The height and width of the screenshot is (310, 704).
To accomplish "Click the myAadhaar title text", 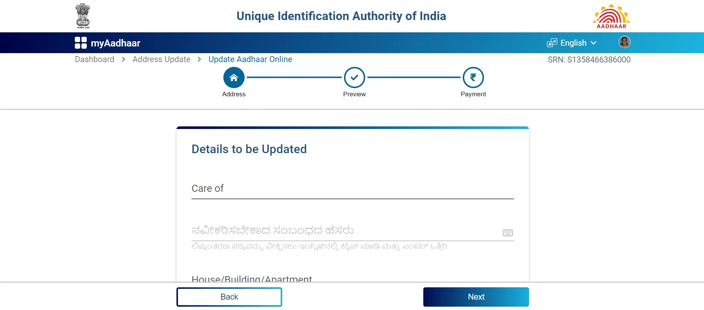I will pos(115,43).
